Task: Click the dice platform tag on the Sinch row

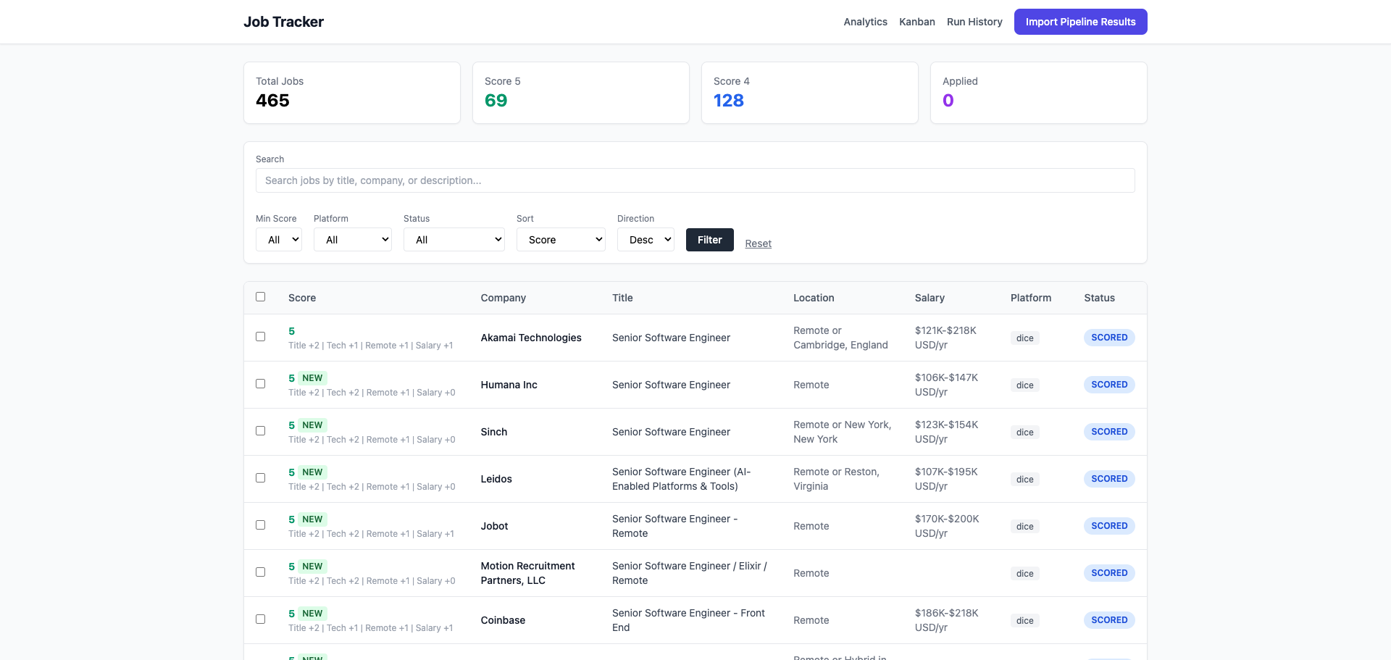Action: tap(1024, 432)
